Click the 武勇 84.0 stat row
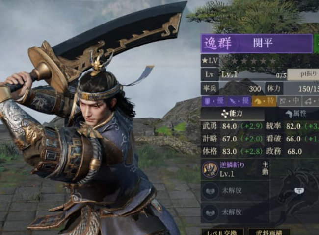319x235 pixels. tap(233, 126)
